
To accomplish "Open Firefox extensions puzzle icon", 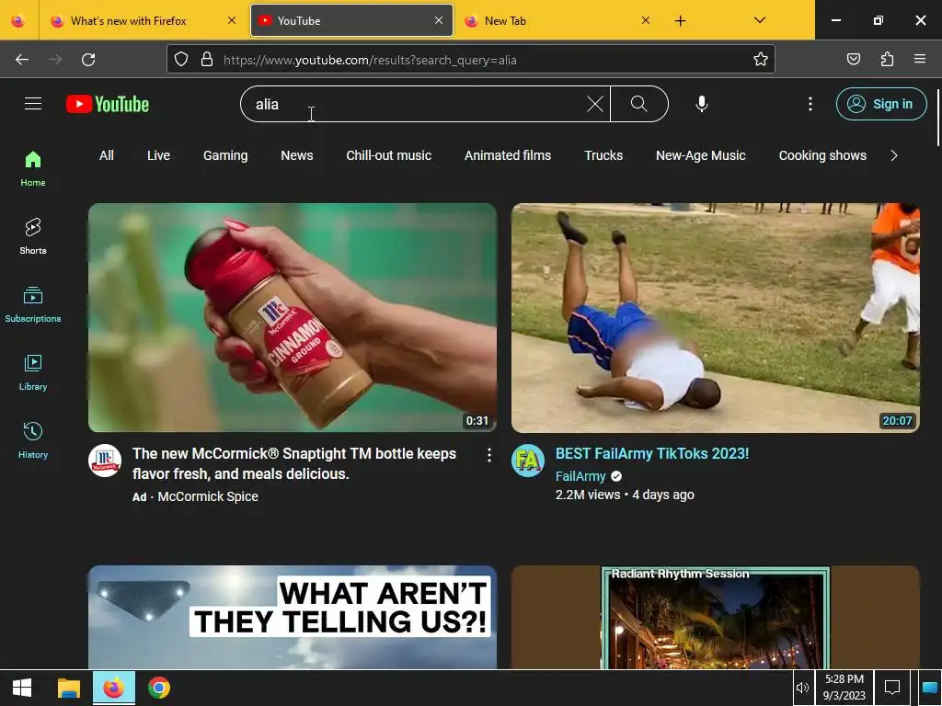I will 887,60.
